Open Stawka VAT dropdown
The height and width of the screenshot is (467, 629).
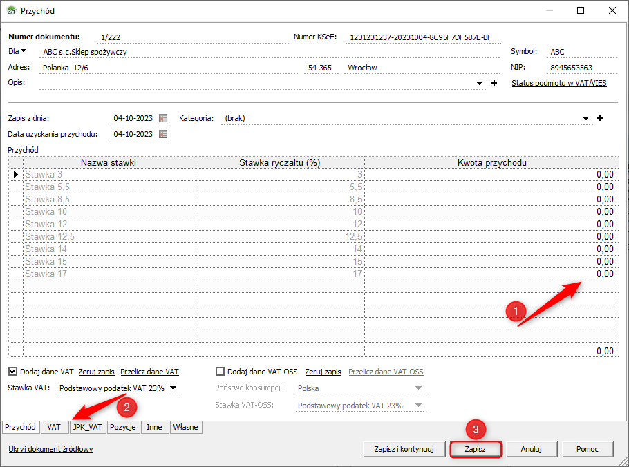[173, 388]
